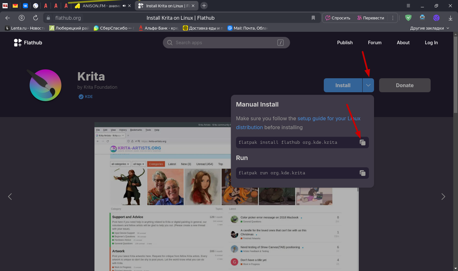The width and height of the screenshot is (458, 271).
Task: Go to Flathub home via the logo
Action: 28,43
